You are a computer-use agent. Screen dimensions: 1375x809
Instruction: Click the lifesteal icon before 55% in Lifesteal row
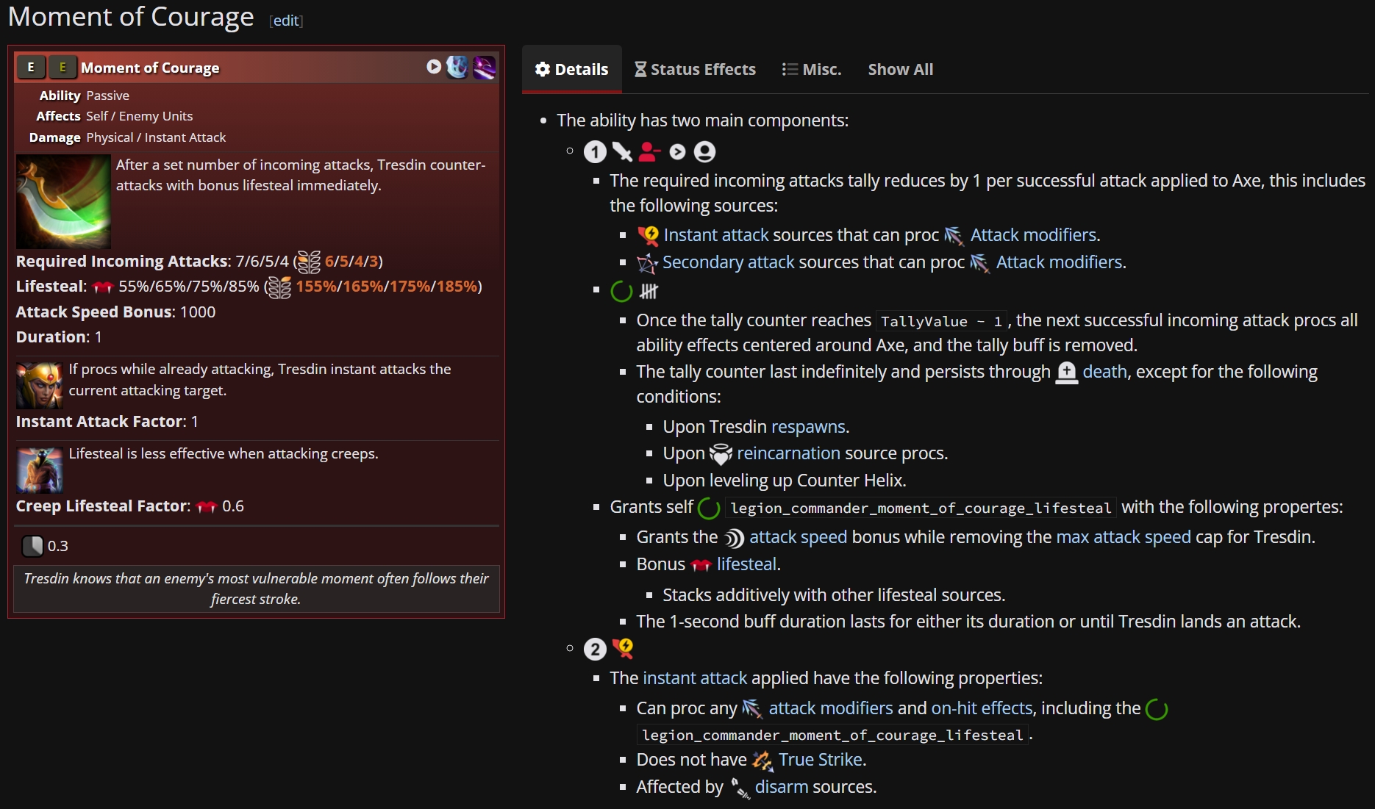[x=103, y=287]
